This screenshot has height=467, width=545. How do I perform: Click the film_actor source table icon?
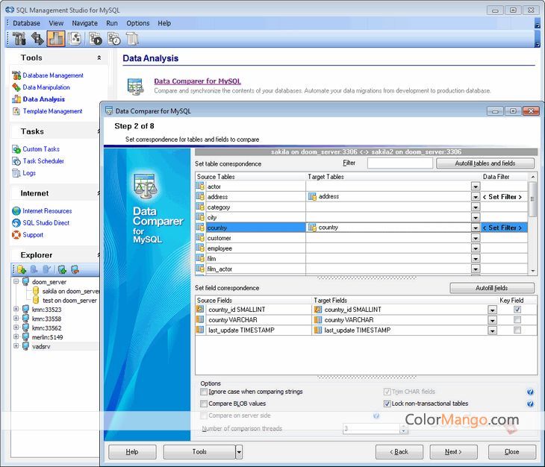pyautogui.click(x=200, y=269)
